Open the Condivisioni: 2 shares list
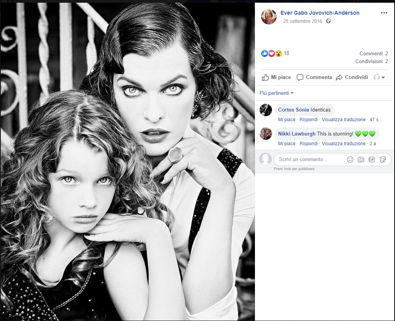Viewport: 395px width, 321px height. (x=371, y=62)
